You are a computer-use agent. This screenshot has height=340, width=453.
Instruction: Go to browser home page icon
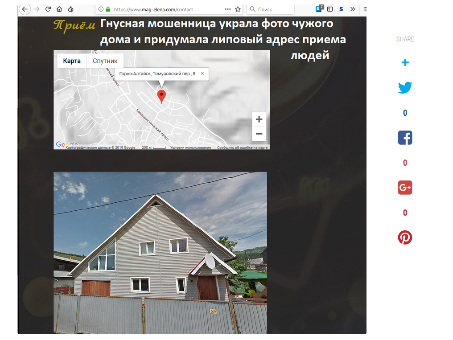pos(59,9)
